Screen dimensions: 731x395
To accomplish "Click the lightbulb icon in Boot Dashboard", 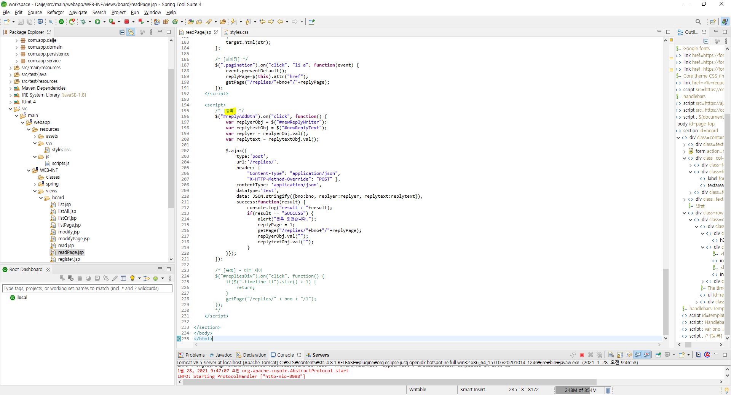I will click(x=132, y=278).
